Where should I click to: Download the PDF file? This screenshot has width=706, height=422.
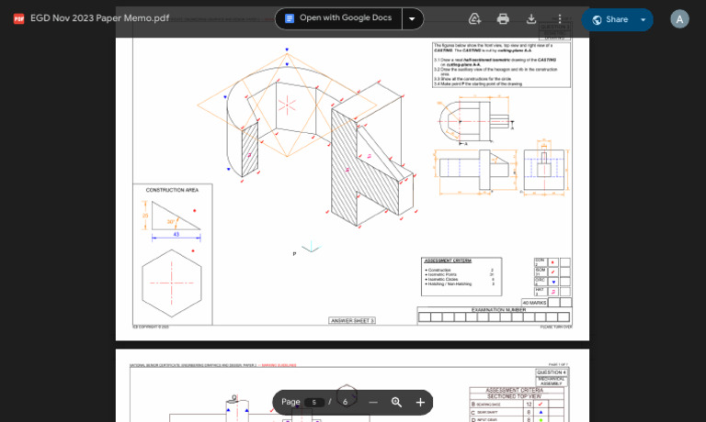point(531,19)
